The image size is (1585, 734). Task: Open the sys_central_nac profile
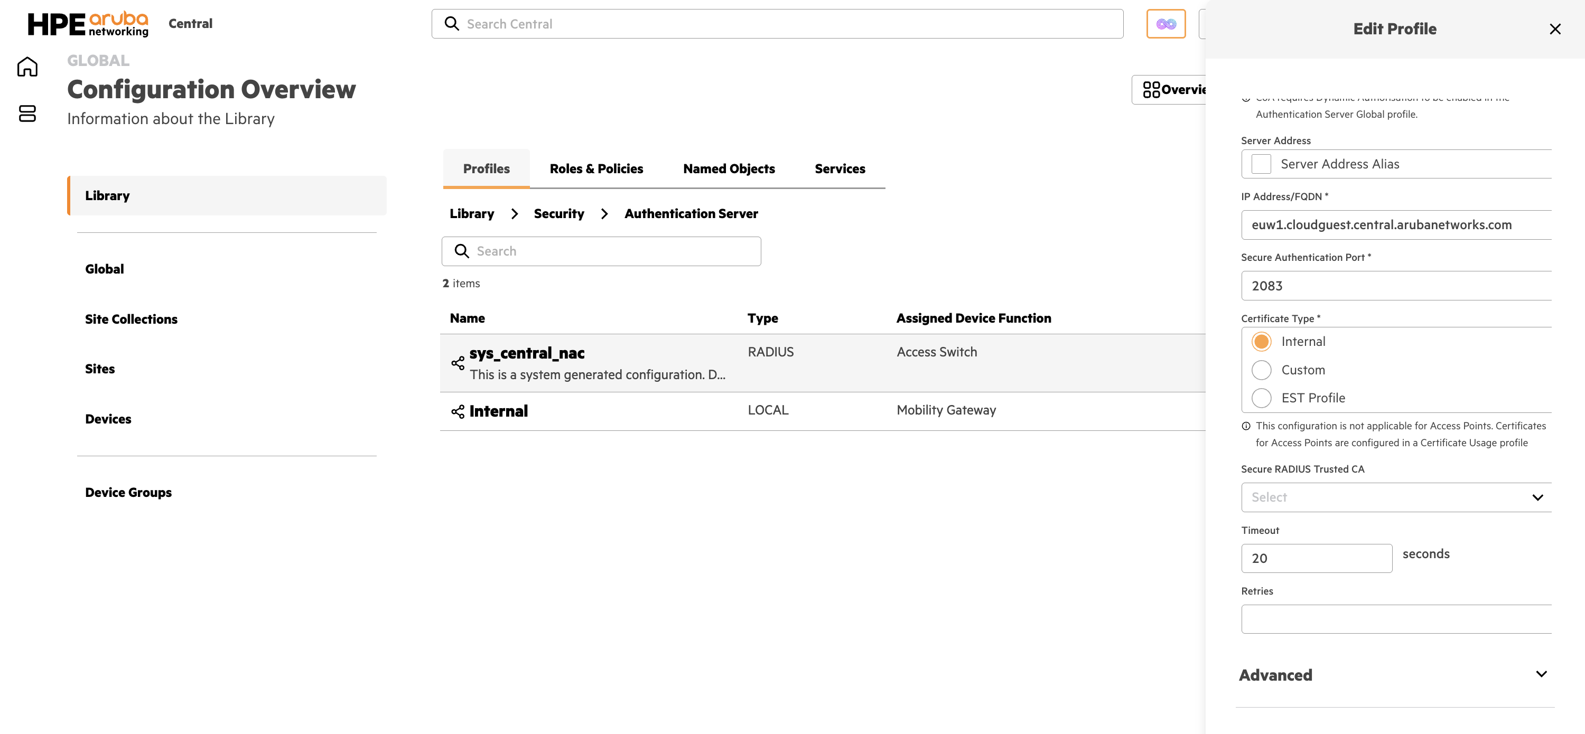tap(527, 353)
